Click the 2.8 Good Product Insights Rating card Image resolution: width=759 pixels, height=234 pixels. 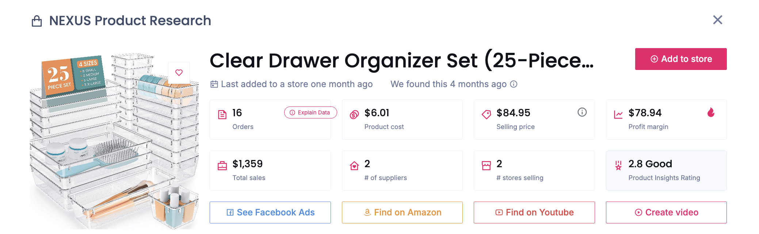point(666,171)
